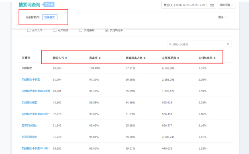Click the magnifier icon in keyword search
The height and width of the screenshot is (154, 249).
170,44
